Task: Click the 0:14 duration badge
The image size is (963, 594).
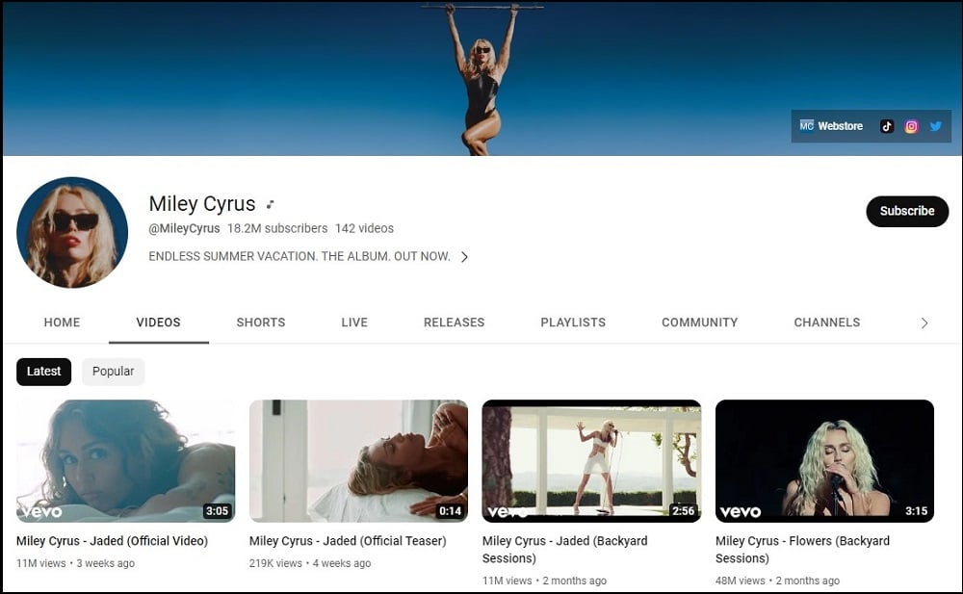Action: point(450,511)
